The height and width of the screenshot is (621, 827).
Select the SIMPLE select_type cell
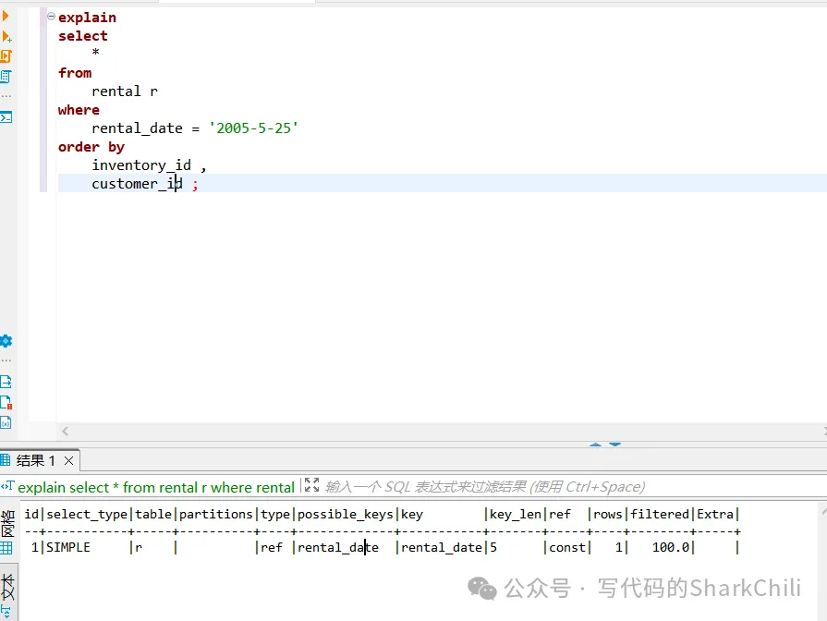68,547
